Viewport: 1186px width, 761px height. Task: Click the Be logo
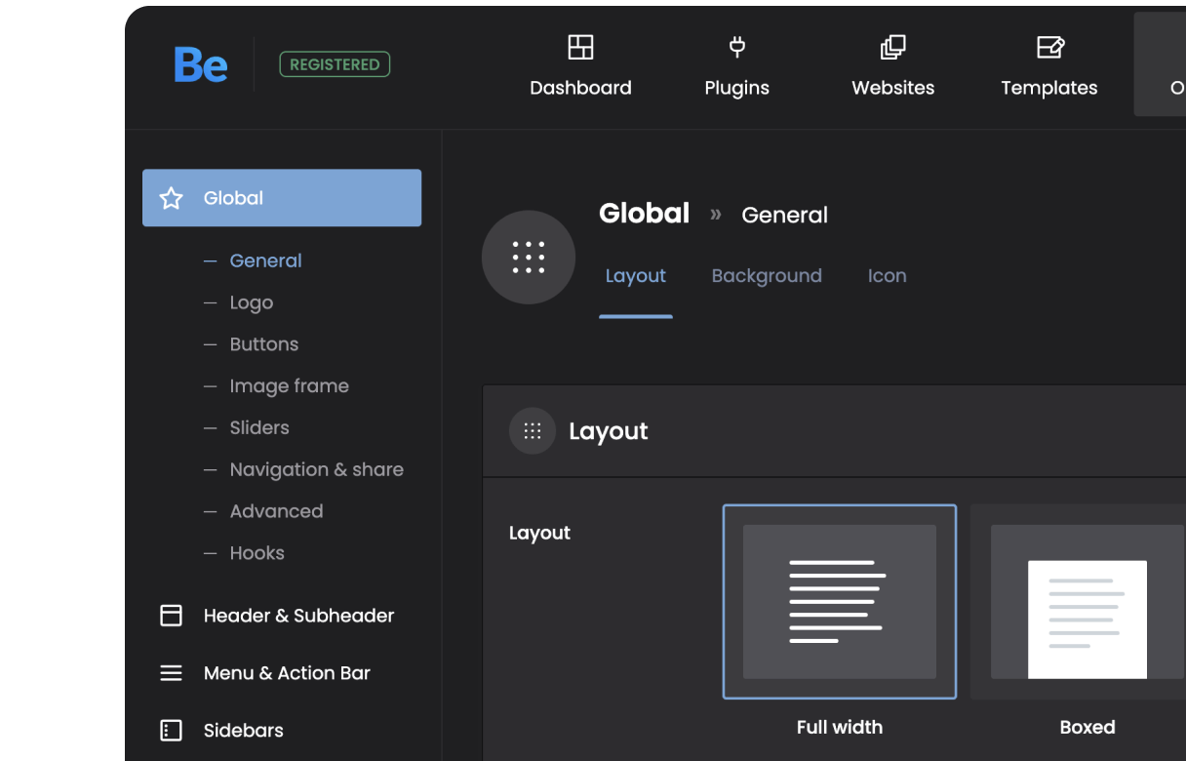pos(201,64)
